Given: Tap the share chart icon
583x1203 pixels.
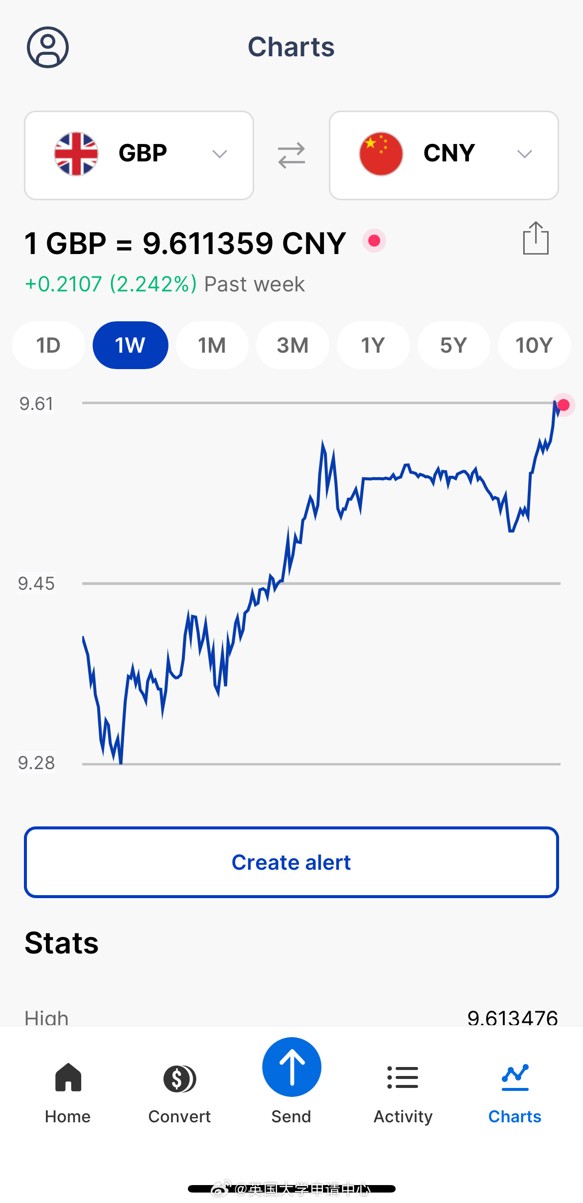Looking at the screenshot, I should pyautogui.click(x=536, y=239).
